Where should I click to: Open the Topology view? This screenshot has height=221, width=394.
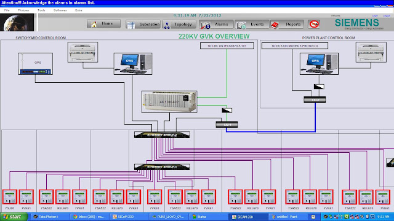click(x=179, y=25)
